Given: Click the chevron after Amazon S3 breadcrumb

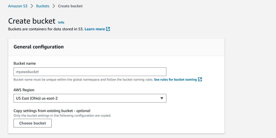Looking at the screenshot, I should pyautogui.click(x=32, y=6).
